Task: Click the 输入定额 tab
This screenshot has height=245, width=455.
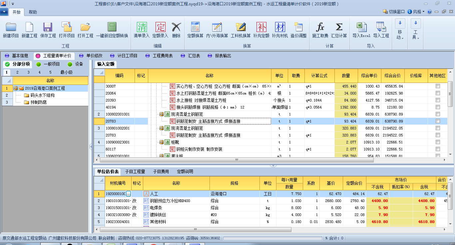Action: 106,64
